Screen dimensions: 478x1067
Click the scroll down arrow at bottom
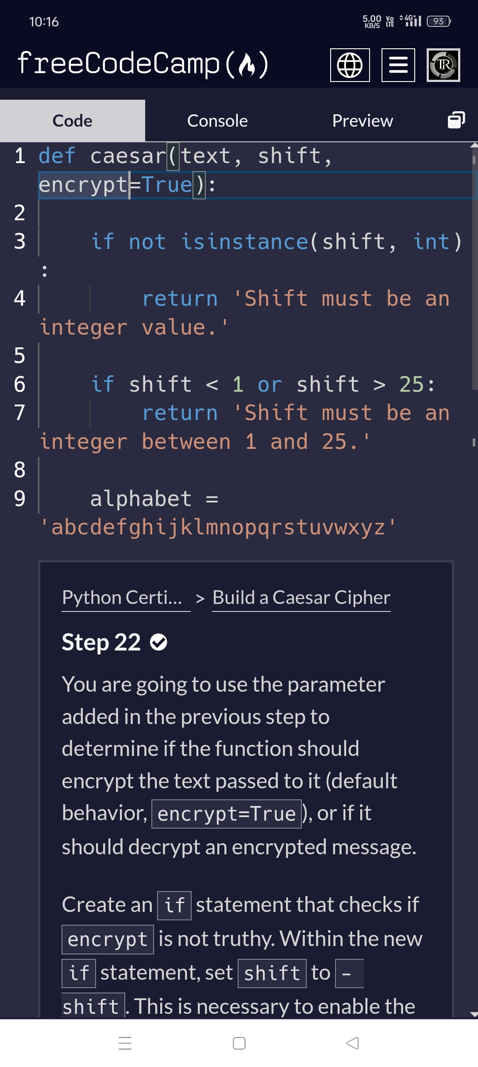pyautogui.click(x=474, y=1014)
